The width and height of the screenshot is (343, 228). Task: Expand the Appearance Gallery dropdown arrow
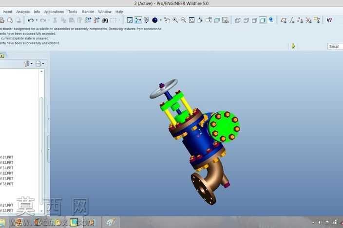[161, 20]
